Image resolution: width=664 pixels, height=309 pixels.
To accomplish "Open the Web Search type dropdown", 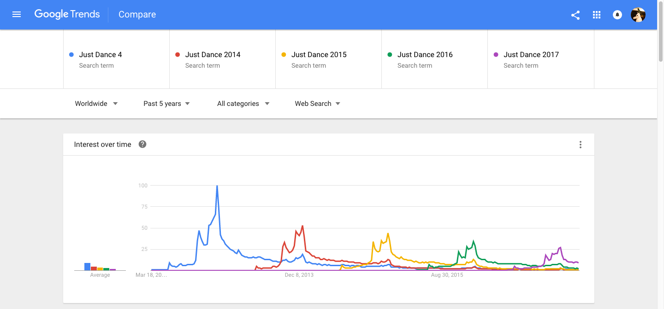I will coord(317,104).
